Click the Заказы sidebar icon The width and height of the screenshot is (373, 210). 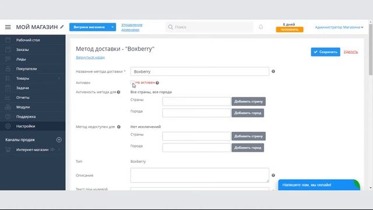pos(8,50)
